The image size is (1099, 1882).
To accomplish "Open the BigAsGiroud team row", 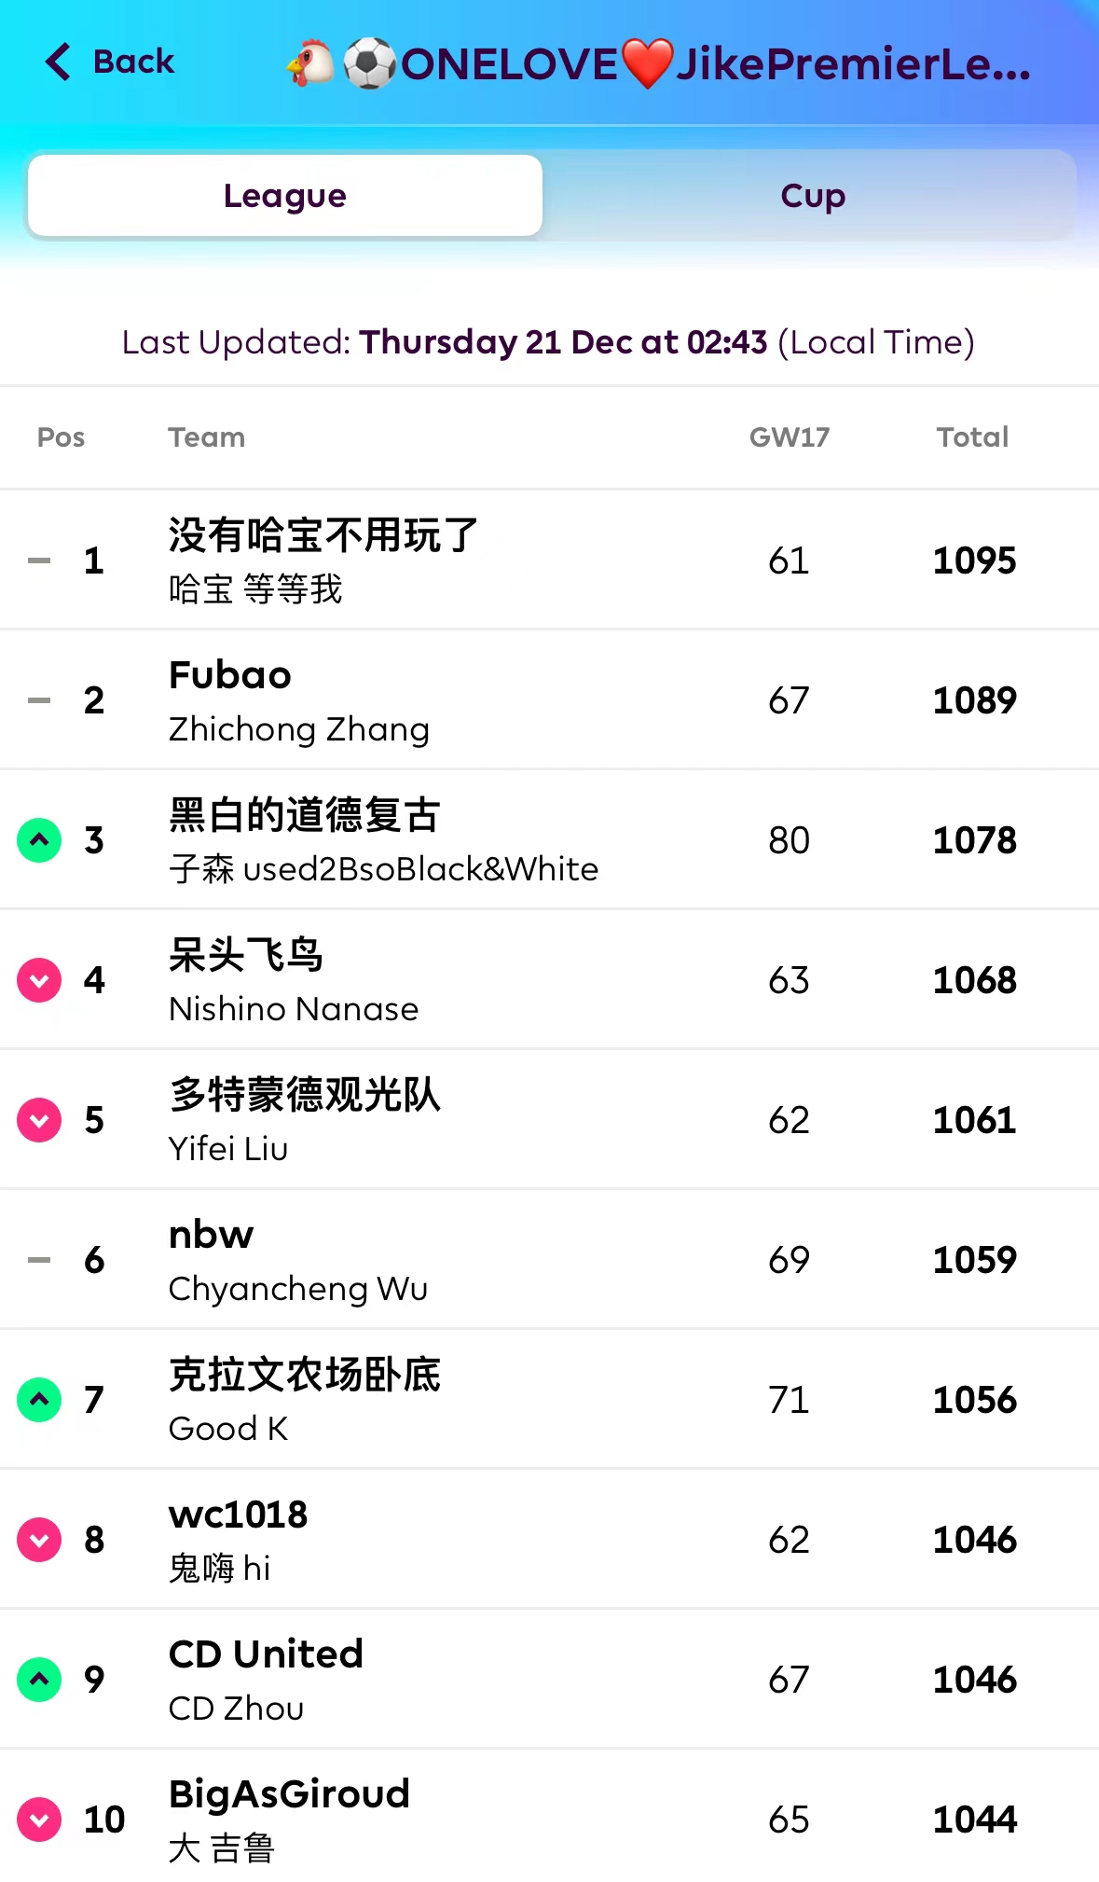I will pyautogui.click(x=289, y=1794).
